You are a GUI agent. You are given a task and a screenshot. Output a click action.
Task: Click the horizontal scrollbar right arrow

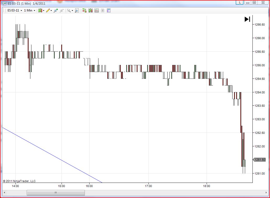[266, 193]
